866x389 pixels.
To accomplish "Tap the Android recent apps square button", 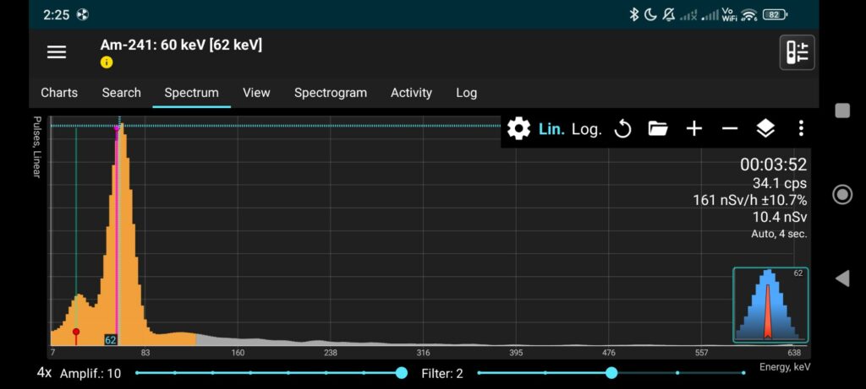I will (842, 111).
